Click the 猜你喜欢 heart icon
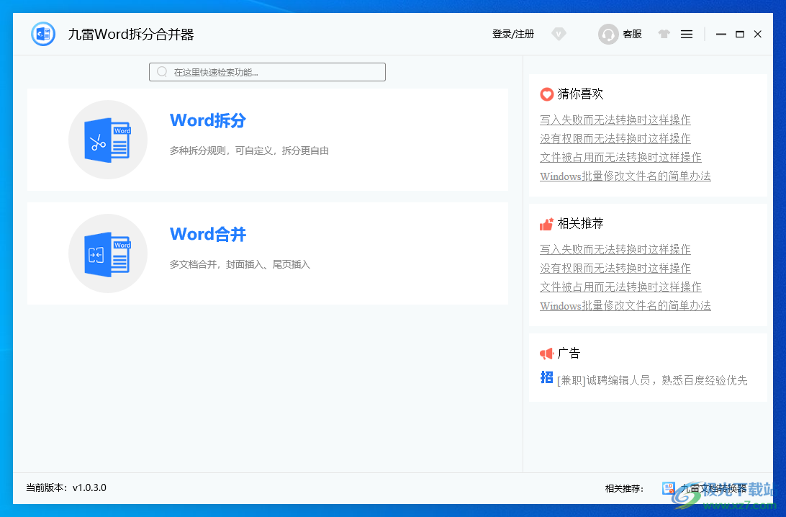Screen dimensions: 786x517 (x=546, y=94)
